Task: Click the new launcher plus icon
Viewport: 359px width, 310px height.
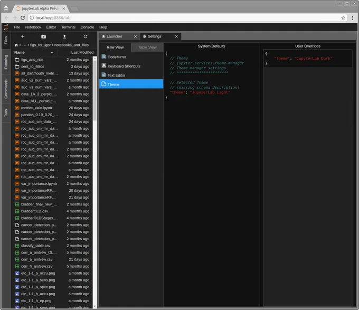Action: (22, 36)
